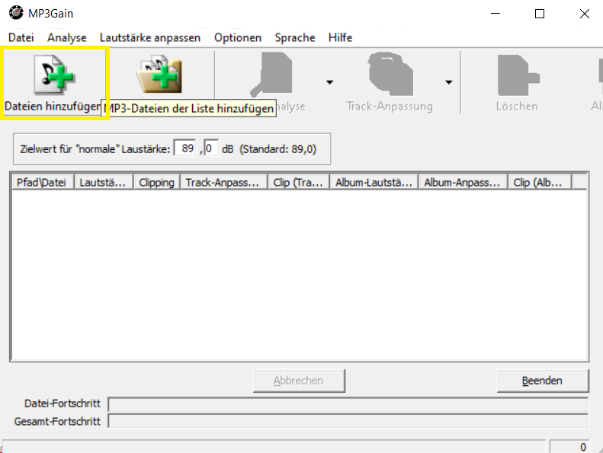Open the Analyse menu

coord(66,37)
